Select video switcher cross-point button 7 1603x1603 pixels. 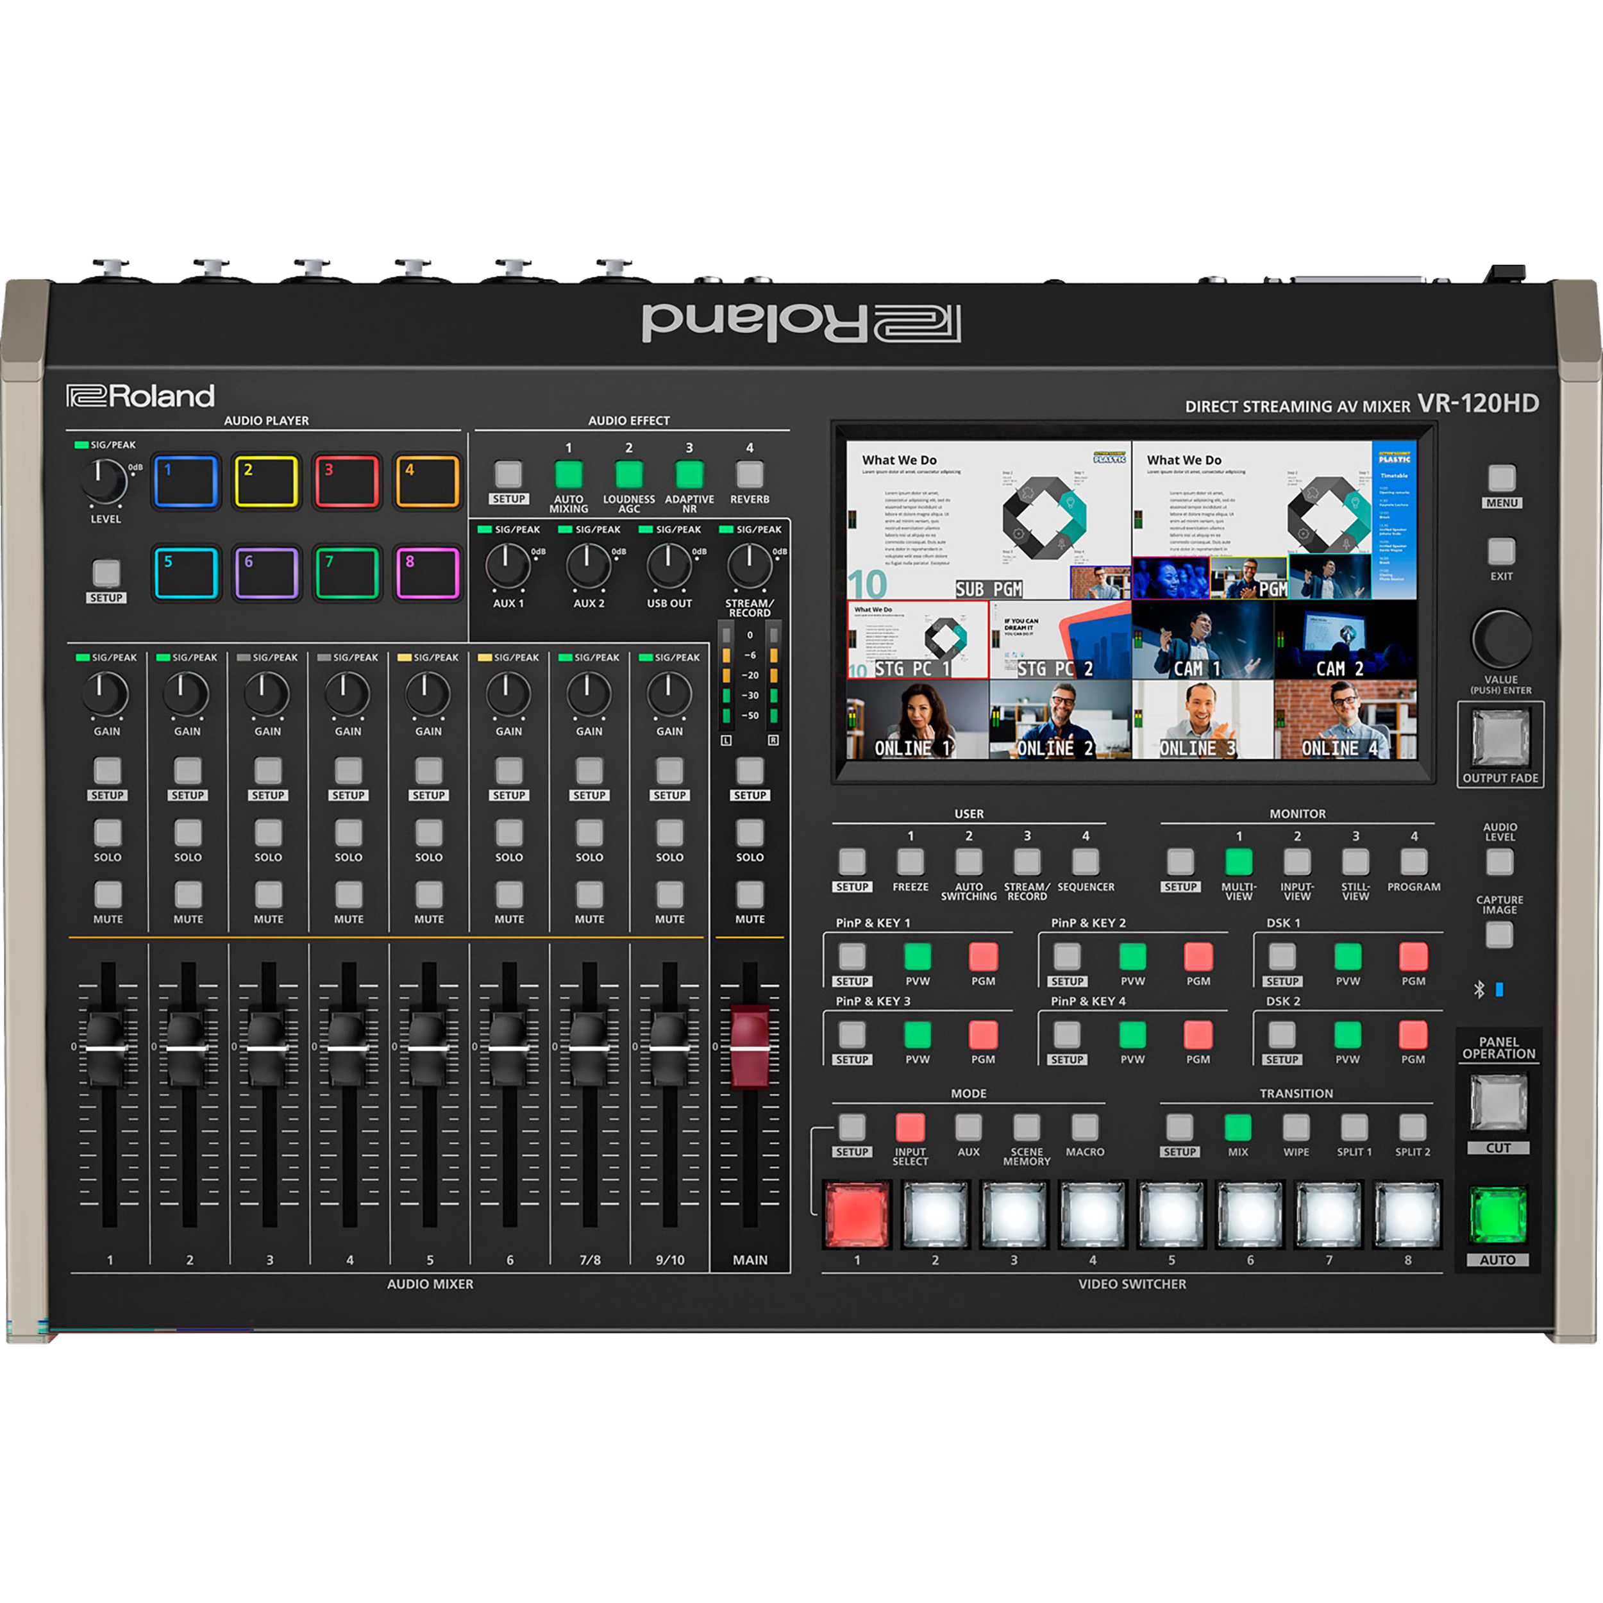pyautogui.click(x=1329, y=1214)
